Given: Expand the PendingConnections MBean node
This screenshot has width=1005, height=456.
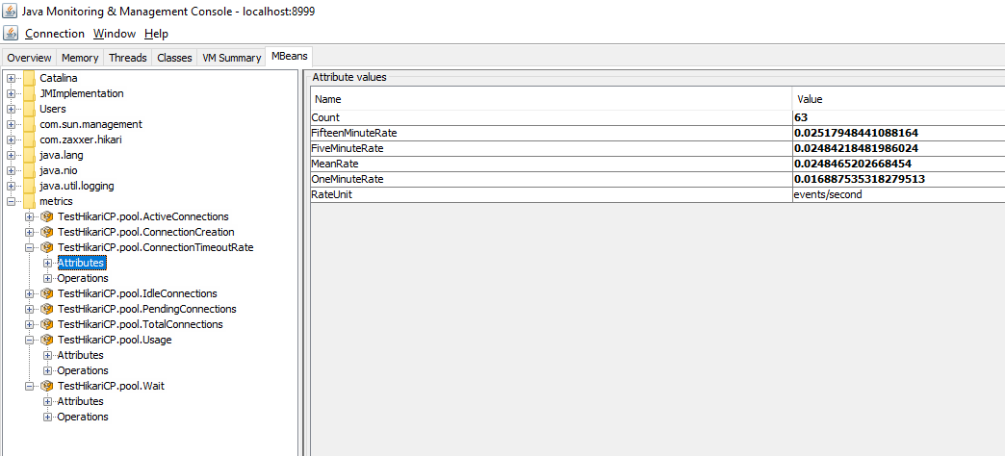Looking at the screenshot, I should (x=29, y=309).
